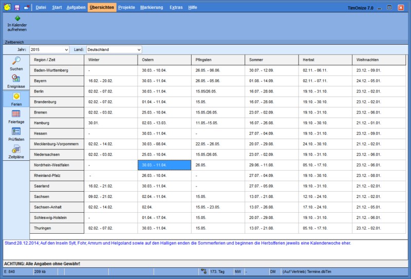Screen dimensions: 411x279
Task: Select the Bremen row header
Action: [57, 112]
